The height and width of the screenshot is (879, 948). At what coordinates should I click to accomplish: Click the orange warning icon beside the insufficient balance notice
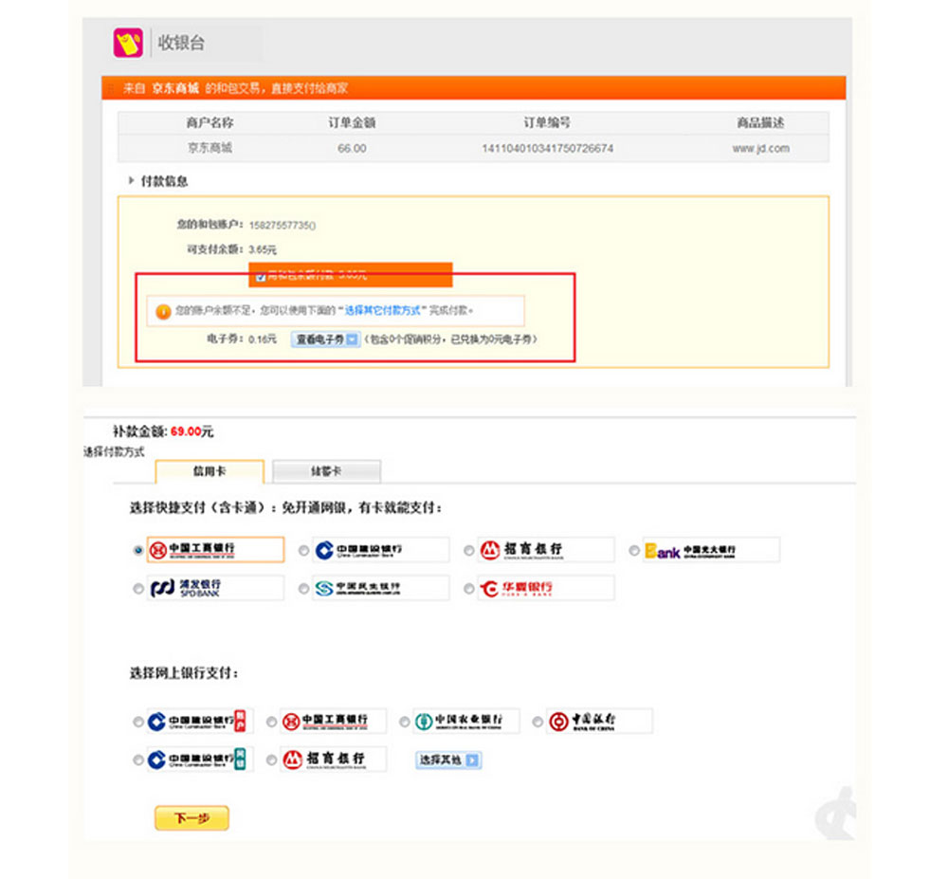pyautogui.click(x=163, y=311)
